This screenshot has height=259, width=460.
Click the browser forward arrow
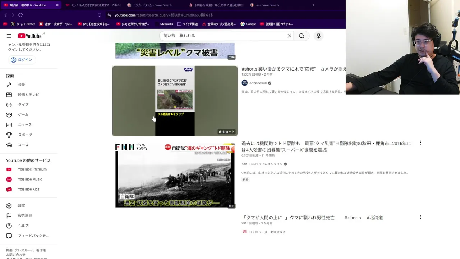tap(13, 15)
